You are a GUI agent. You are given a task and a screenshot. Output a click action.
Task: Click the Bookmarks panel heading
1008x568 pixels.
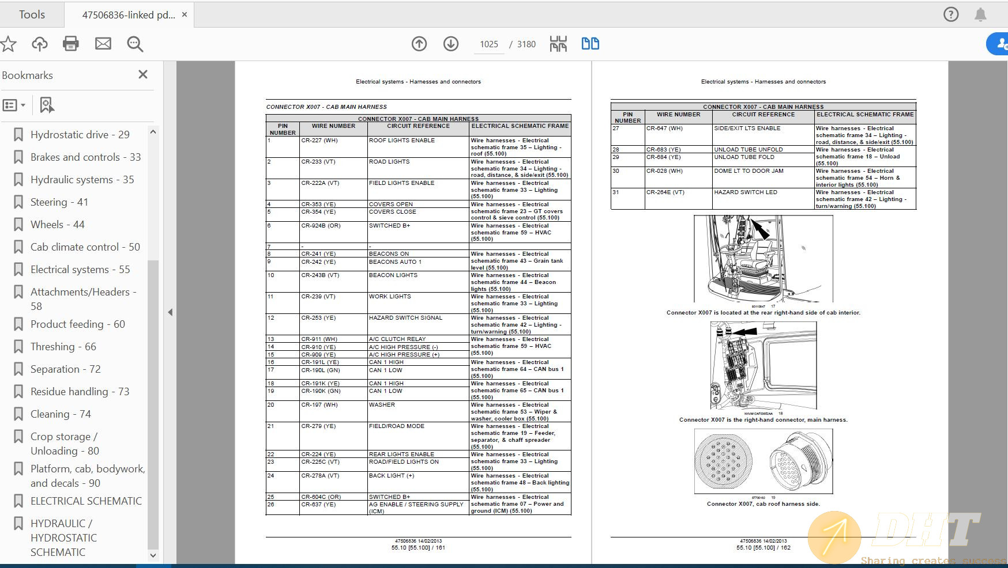[x=27, y=75]
